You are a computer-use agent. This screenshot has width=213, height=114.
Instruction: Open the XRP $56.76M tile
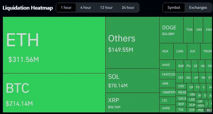tap(132, 103)
